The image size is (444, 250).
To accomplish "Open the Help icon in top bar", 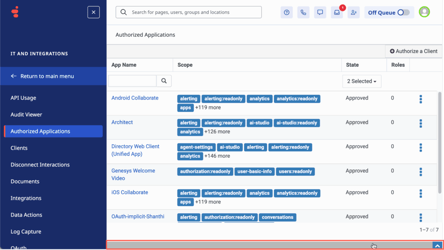I will click(287, 12).
